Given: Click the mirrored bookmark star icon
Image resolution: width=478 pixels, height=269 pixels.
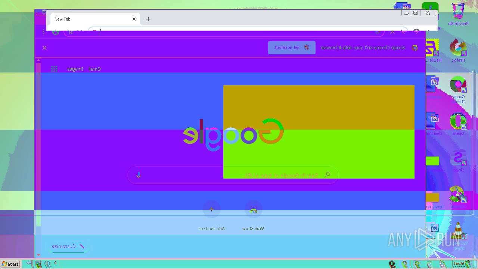Looking at the screenshot, I should (71, 32).
